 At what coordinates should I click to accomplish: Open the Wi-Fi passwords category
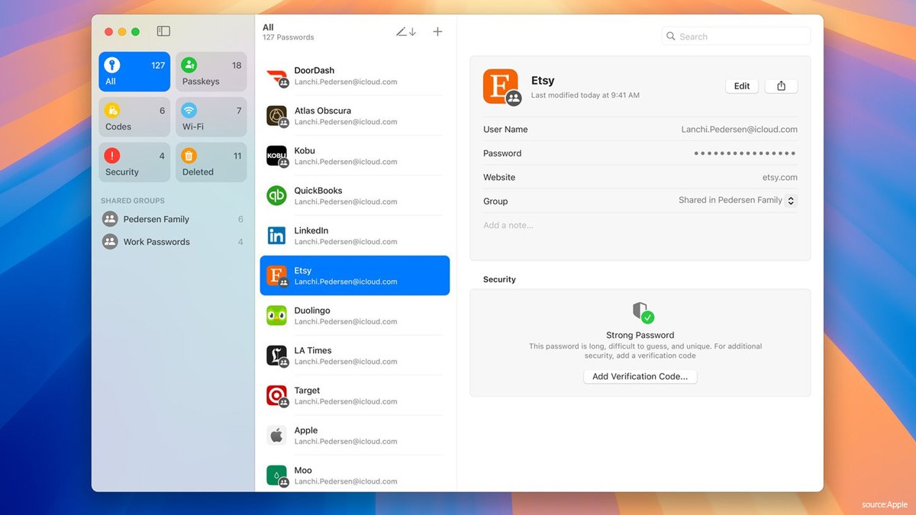[x=211, y=117]
